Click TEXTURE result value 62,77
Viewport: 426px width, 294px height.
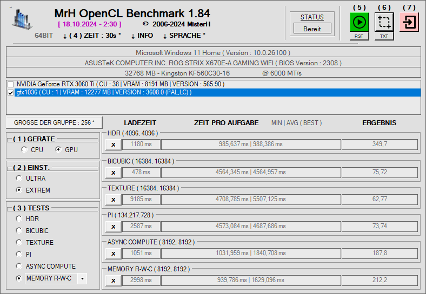[380, 200]
